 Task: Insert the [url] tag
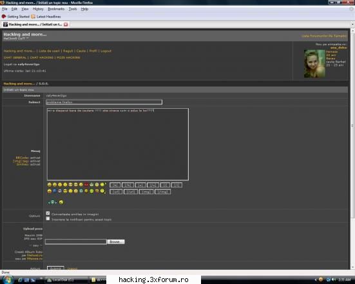pyautogui.click(x=116, y=192)
